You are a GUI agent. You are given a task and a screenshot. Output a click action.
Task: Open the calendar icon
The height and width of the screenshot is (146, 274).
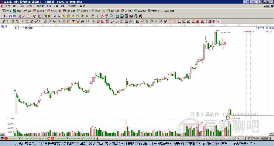(117, 16)
